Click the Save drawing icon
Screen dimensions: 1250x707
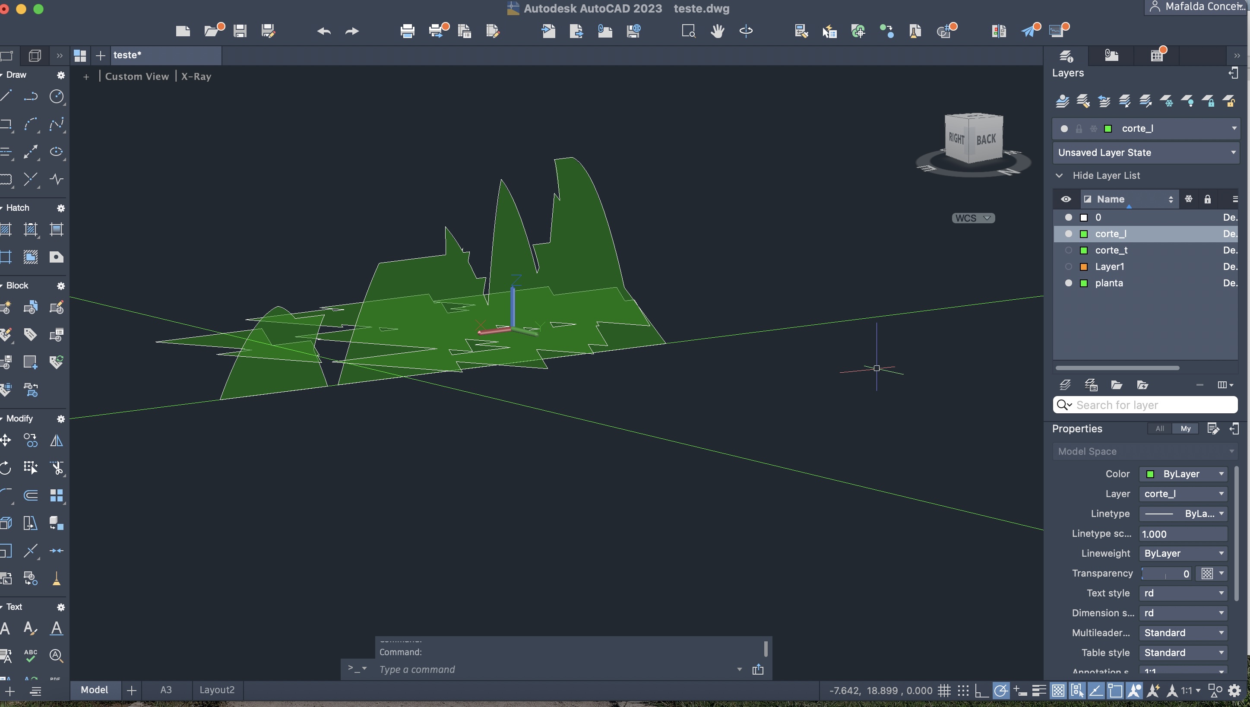tap(240, 32)
